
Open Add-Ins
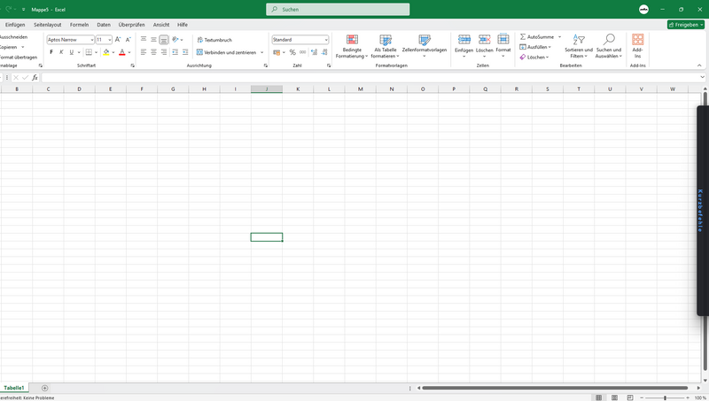[637, 46]
